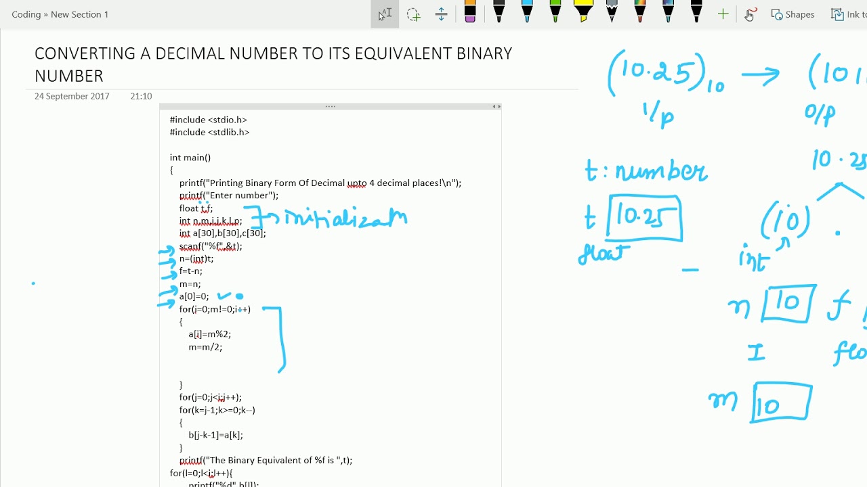Viewport: 867px width, 487px height.
Task: Select the type/select objects cursor tool
Action: [x=385, y=14]
